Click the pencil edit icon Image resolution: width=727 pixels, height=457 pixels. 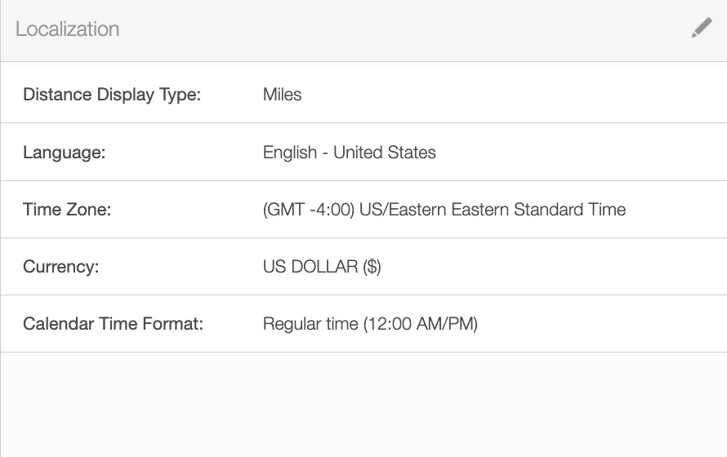pos(701,29)
